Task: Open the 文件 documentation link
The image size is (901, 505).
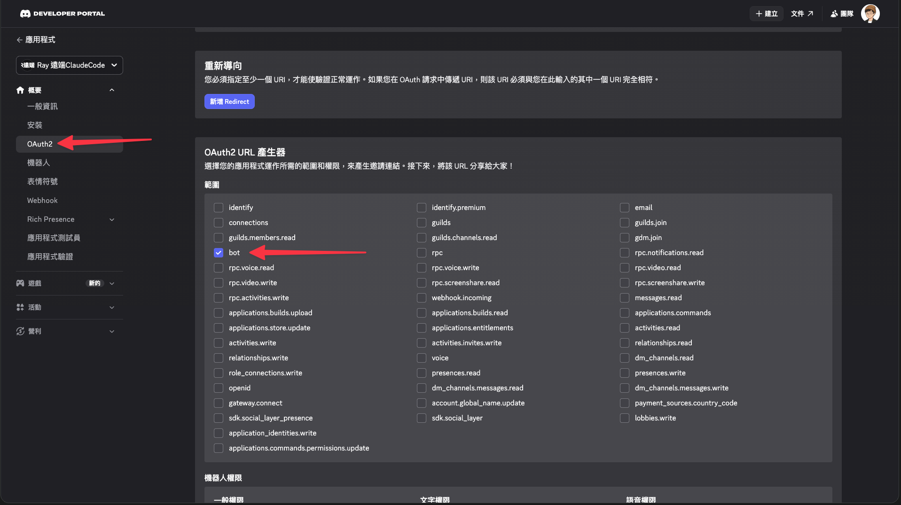Action: (802, 14)
